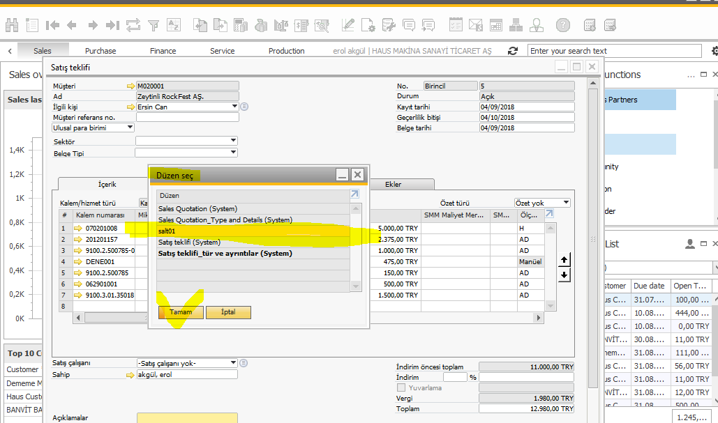Screen dimensions: 718x423
Task: Switch to the Finance menu tab
Action: 163,51
